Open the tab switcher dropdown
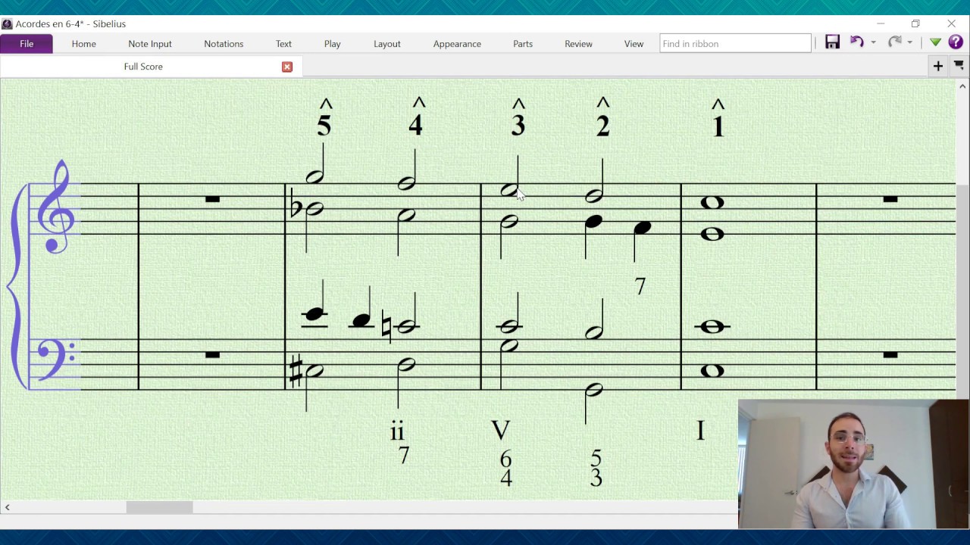Viewport: 970px width, 545px height. point(959,67)
